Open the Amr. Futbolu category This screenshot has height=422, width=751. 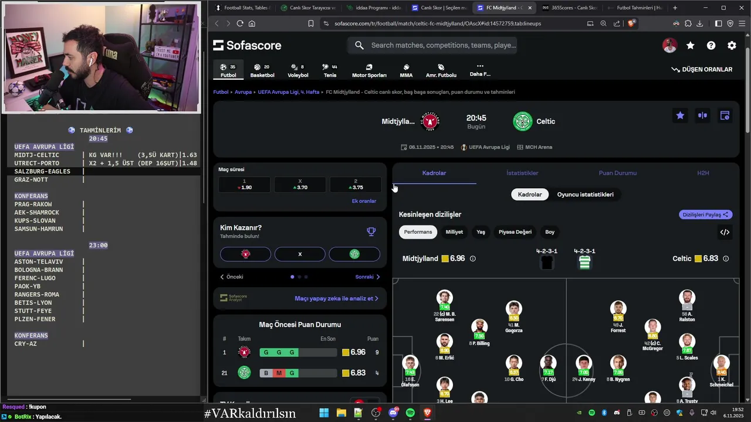coord(441,71)
